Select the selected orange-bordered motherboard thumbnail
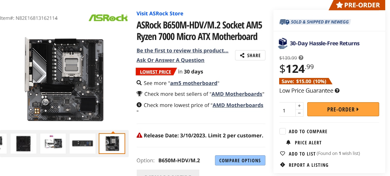Screen dimensions: 390x176 (x=112, y=143)
